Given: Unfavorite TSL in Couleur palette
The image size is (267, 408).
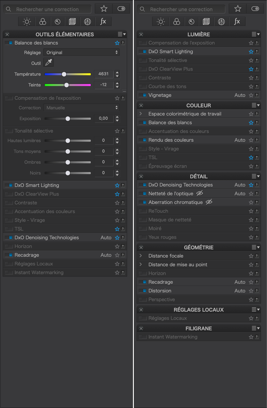Looking at the screenshot, I should [251, 157].
